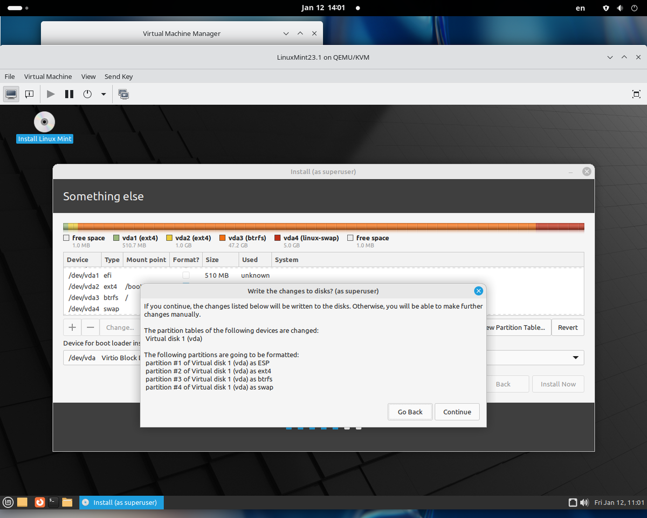
Task: Open the Files folder icon next to Terminal
Action: [x=67, y=502]
